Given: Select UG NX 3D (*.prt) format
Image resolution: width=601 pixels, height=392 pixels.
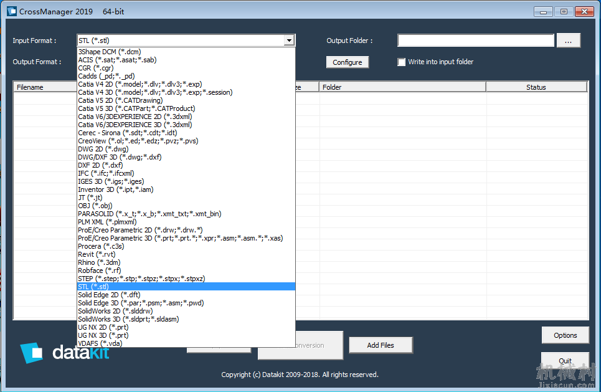Looking at the screenshot, I should pyautogui.click(x=186, y=335).
